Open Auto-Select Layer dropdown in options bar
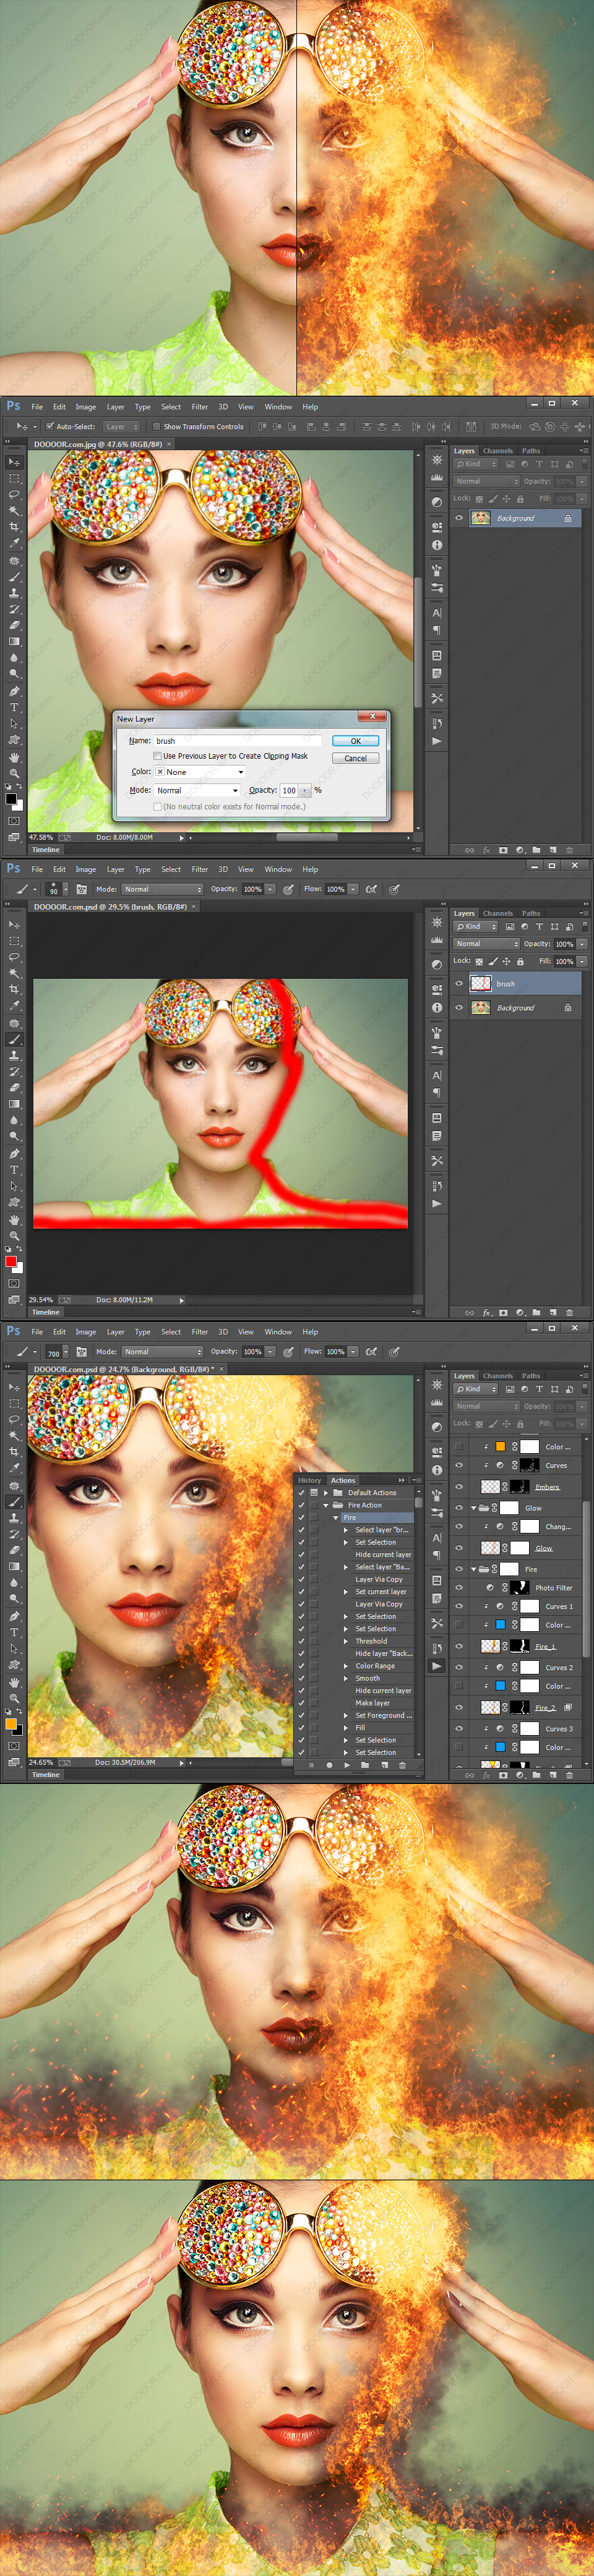Screen dimensions: 594x2576 [x=121, y=426]
